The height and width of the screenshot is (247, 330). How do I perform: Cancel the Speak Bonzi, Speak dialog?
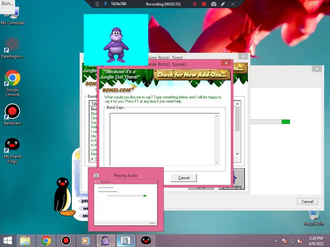184,178
